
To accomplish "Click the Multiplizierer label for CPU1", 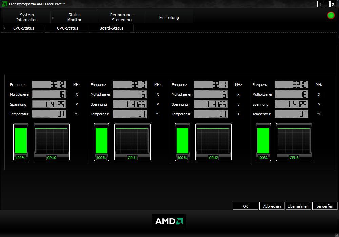I will (x=101, y=94).
